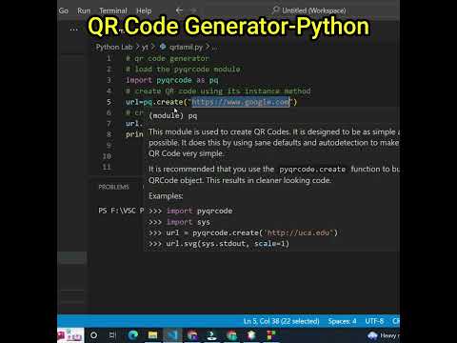Click comment 'create QR code using its instance method'
Screen dimensions: 457x343
[x=218, y=91]
